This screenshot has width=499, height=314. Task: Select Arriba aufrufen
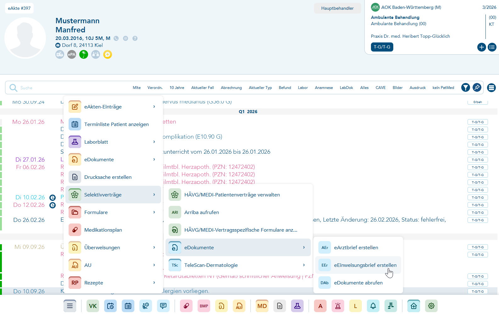coord(238,212)
